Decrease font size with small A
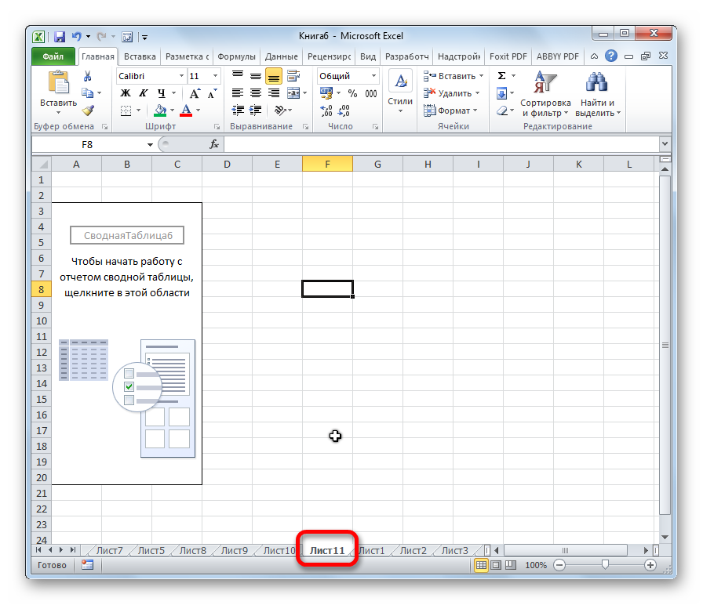Viewport: 703px width, 605px height. point(212,93)
